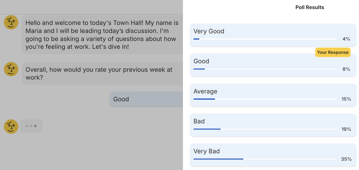Select the Good poll answer card
The width and height of the screenshot is (359, 170).
pos(273,65)
